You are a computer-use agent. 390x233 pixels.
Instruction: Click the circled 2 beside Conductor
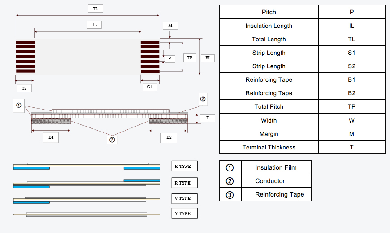point(230,181)
